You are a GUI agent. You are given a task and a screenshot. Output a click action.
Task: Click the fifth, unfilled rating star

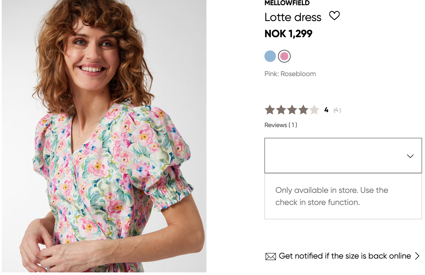[314, 110]
